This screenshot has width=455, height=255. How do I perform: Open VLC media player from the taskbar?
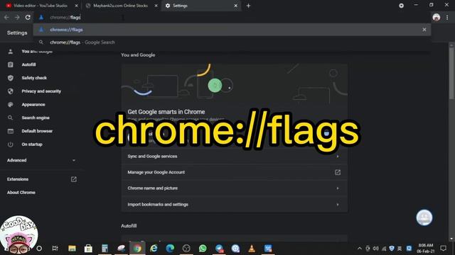click(252, 249)
